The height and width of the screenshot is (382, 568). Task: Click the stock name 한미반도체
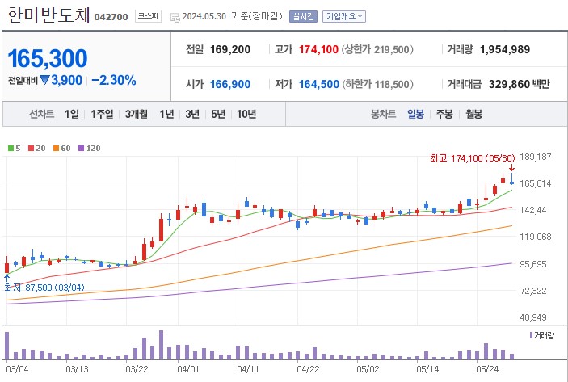tap(48, 15)
